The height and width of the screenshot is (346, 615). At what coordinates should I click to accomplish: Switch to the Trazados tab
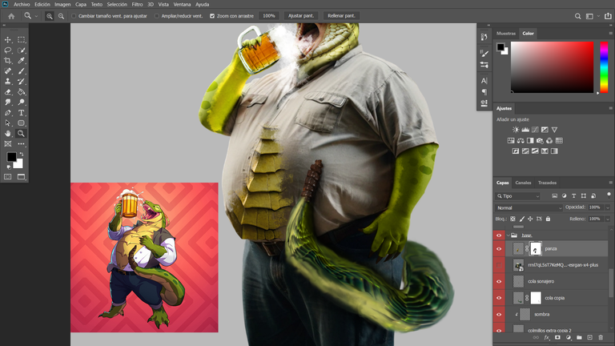coord(547,183)
